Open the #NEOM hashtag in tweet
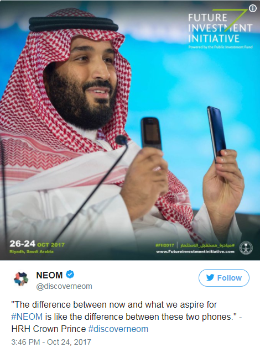The width and height of the screenshot is (260, 348). (x=27, y=317)
